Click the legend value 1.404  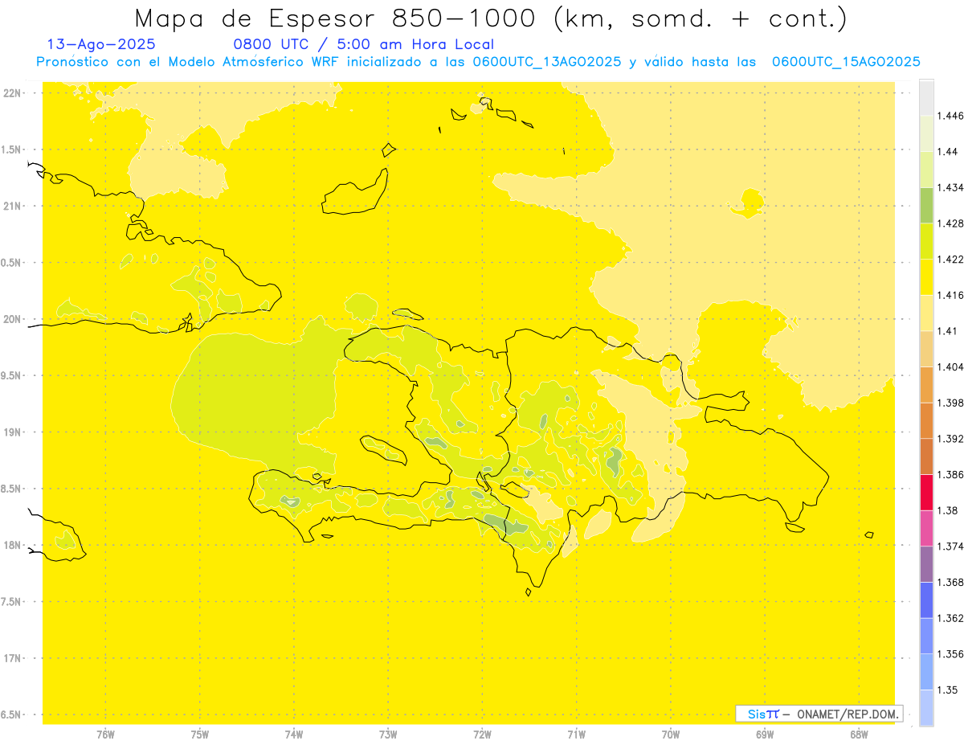point(950,366)
